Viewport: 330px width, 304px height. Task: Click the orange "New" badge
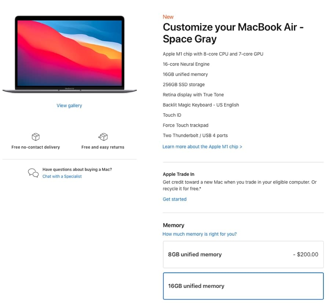[168, 17]
